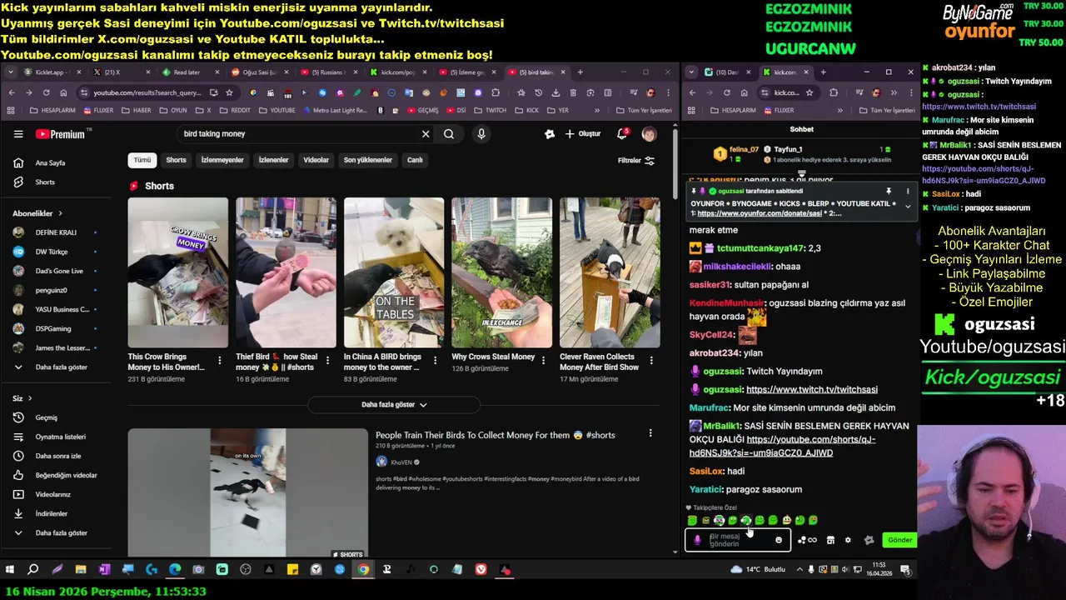
Task: Open the KhoVEN channel link
Action: pos(401,462)
